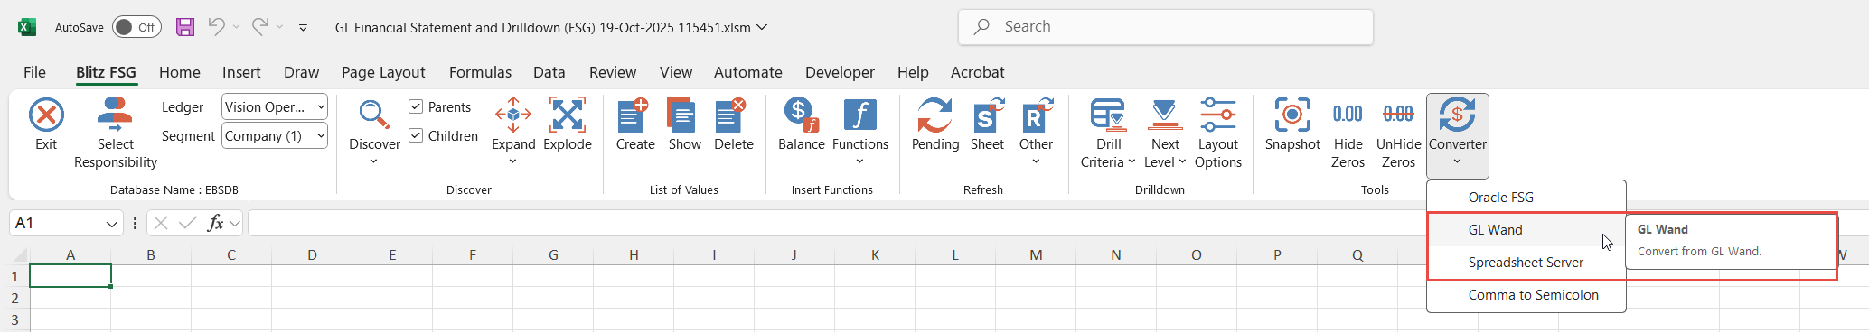The height and width of the screenshot is (332, 1869).
Task: Open the File menu
Action: 34,72
